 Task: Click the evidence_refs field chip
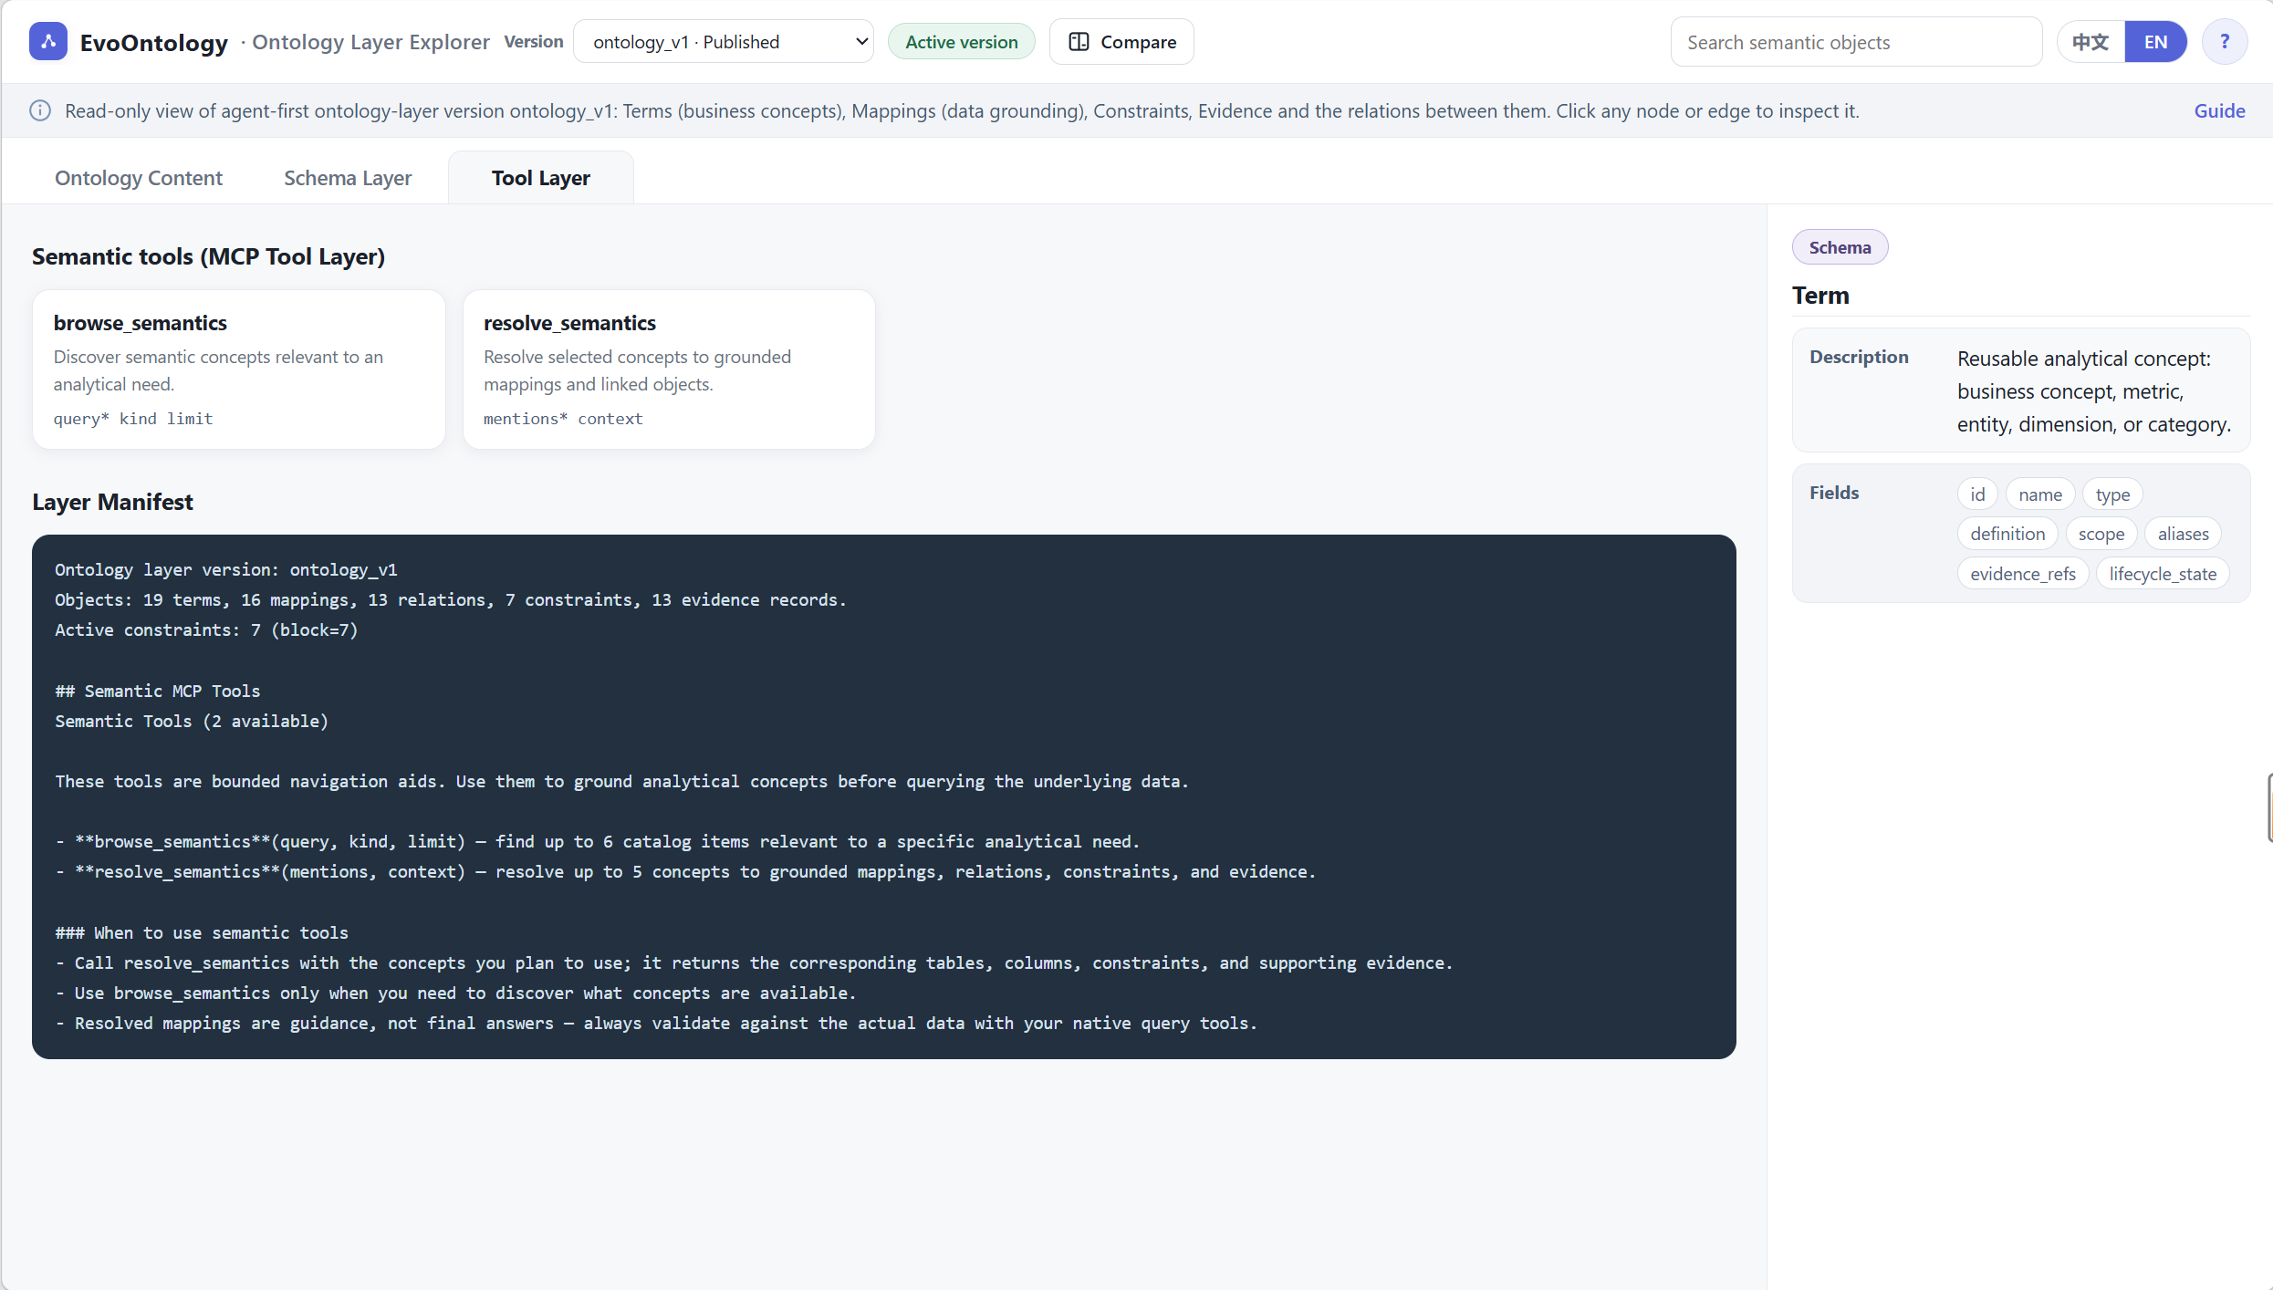click(x=2022, y=574)
